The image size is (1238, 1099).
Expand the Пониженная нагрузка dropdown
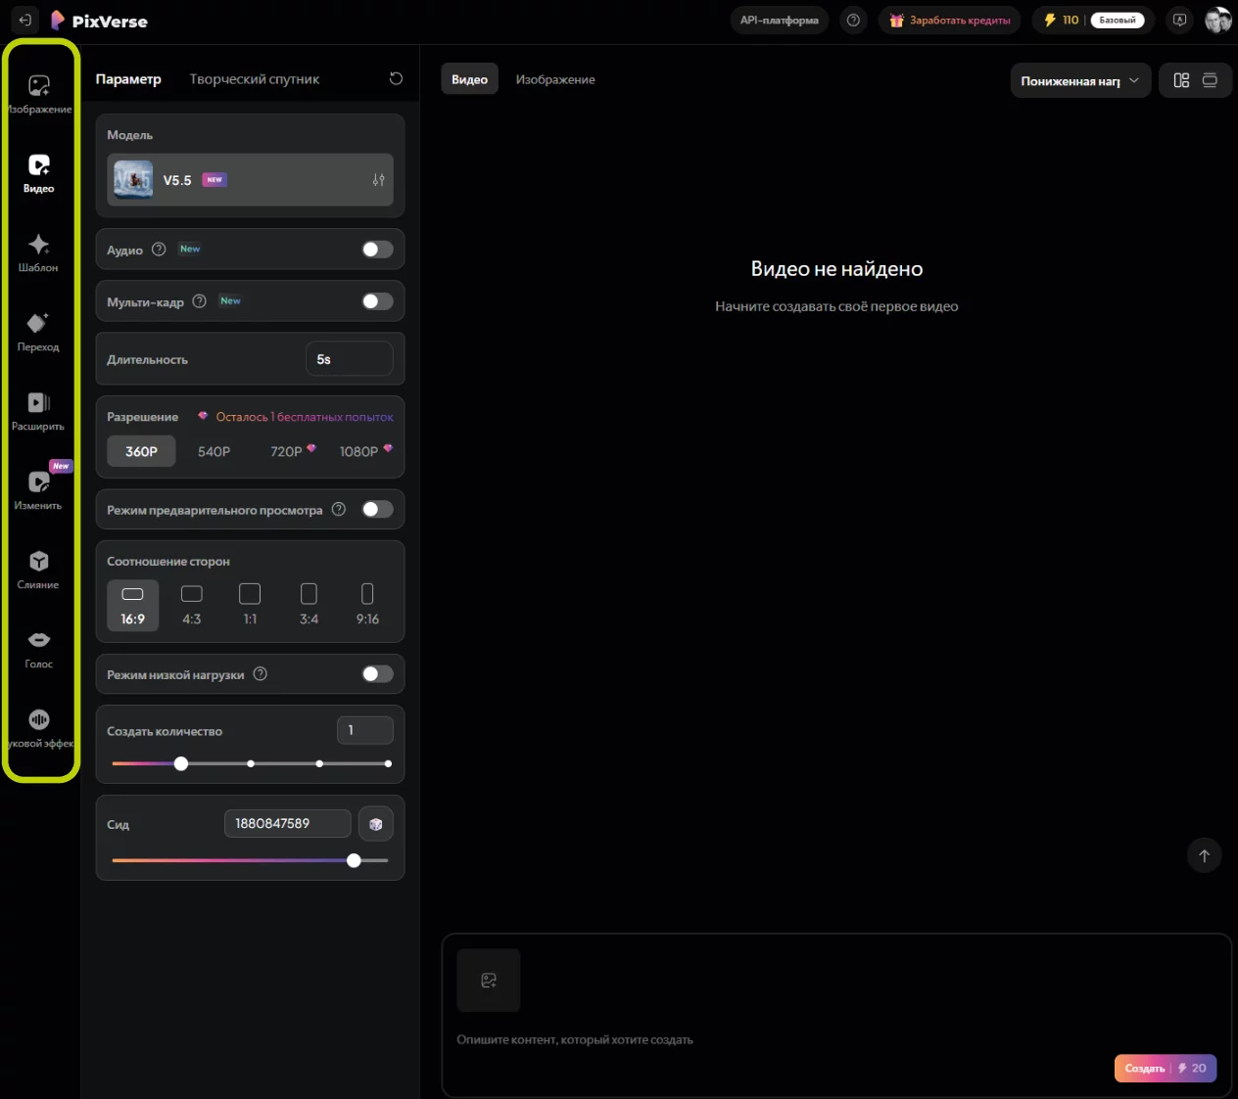(1078, 81)
